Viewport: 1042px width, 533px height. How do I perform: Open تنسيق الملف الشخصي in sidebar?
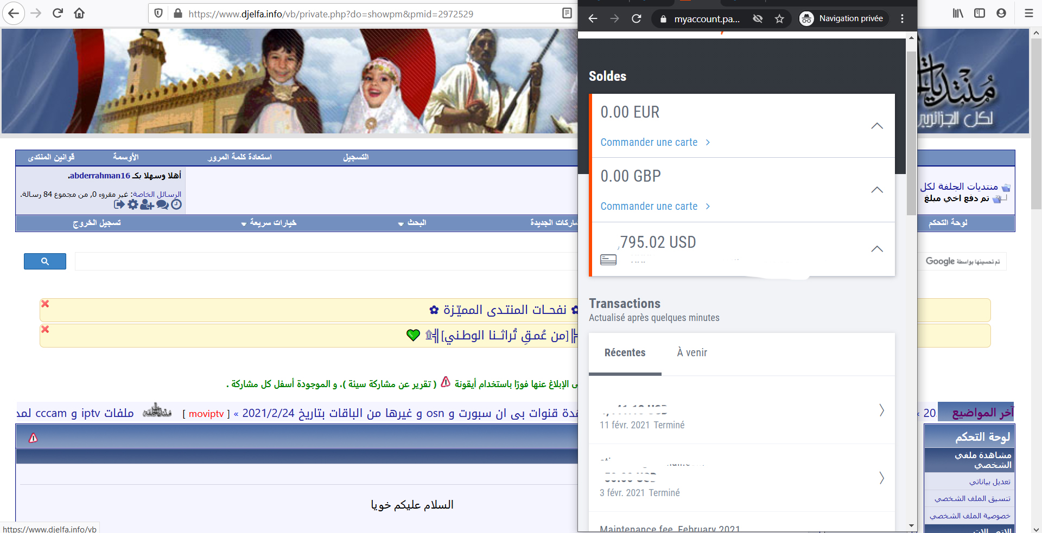click(972, 498)
